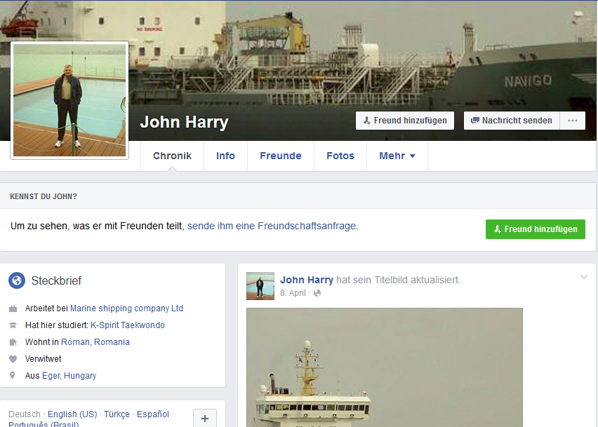Switch to the Chronik tab
Image resolution: width=598 pixels, height=427 pixels.
tap(173, 156)
